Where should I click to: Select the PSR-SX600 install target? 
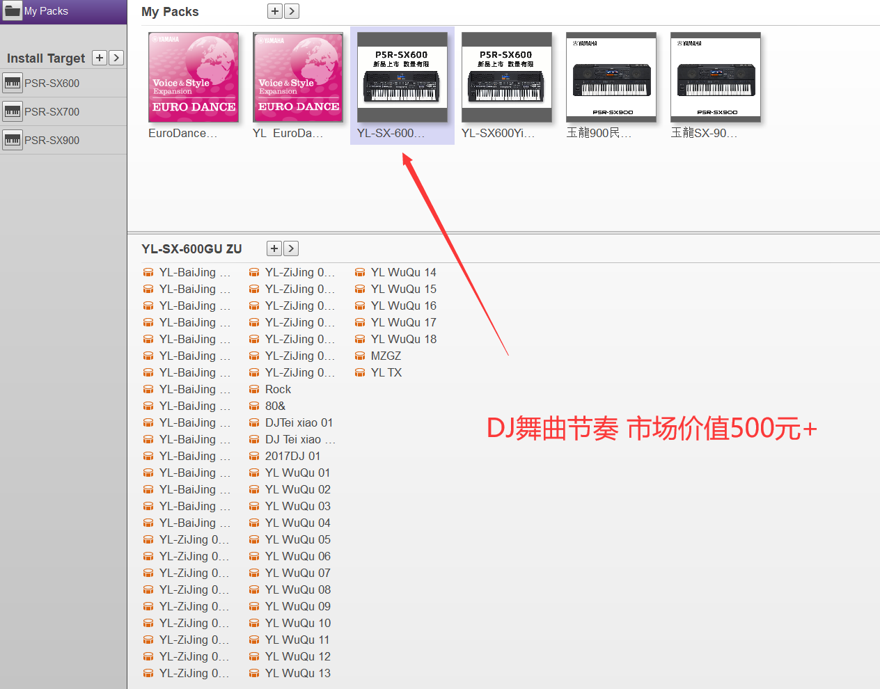pyautogui.click(x=63, y=83)
